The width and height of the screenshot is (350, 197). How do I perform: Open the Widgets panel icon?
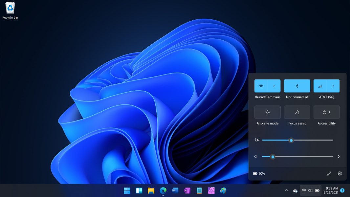click(x=139, y=190)
